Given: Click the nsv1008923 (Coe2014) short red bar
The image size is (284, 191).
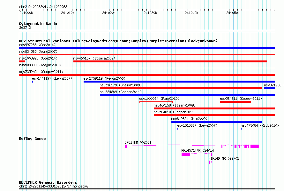Looking at the screenshot, I should tap(22, 61).
